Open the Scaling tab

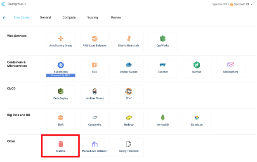[92, 17]
